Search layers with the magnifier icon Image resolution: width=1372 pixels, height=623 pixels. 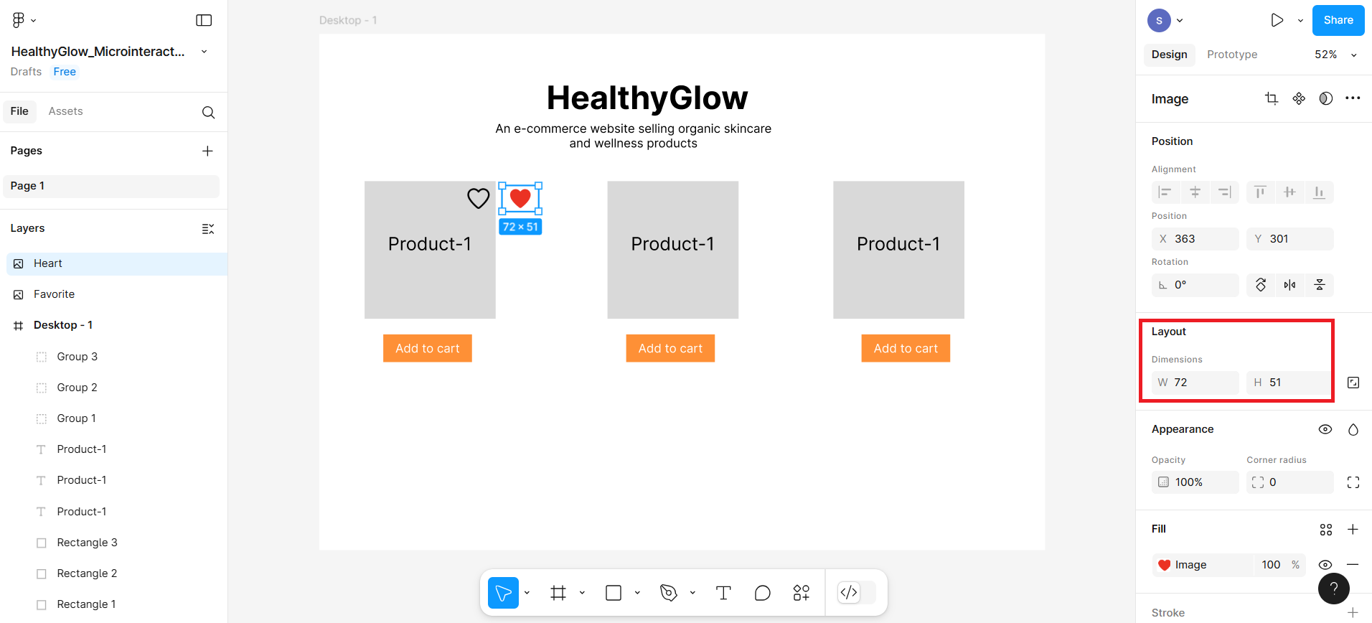208,112
